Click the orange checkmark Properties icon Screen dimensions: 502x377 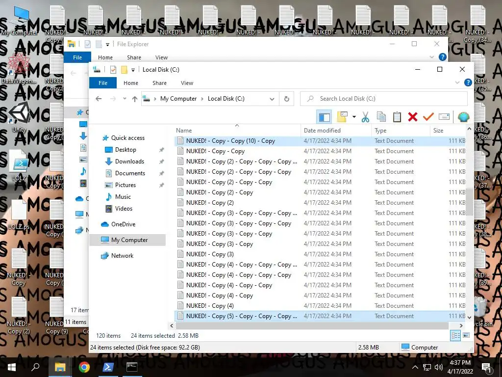coord(428,117)
